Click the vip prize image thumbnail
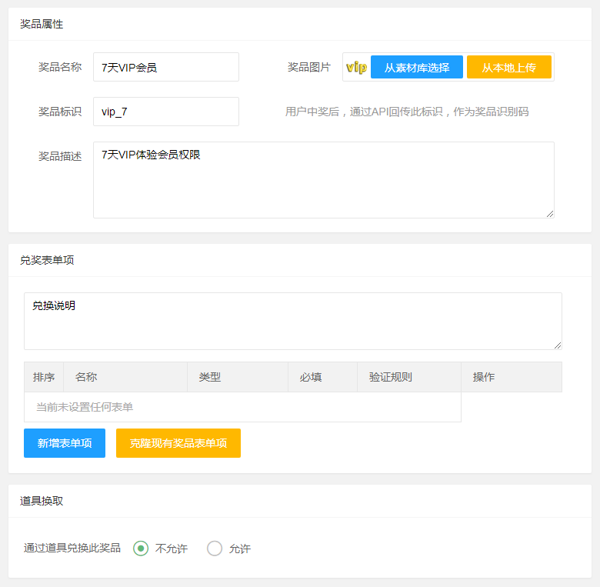 (356, 68)
